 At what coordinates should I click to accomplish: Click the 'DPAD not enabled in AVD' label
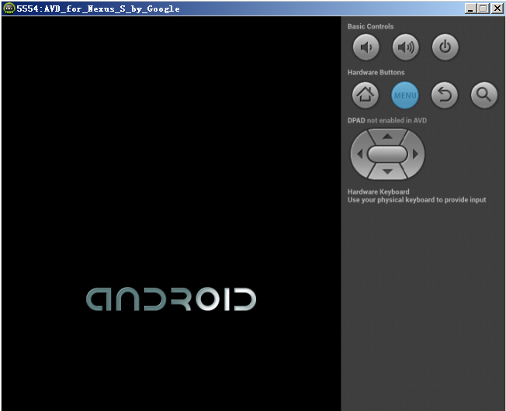click(x=386, y=120)
